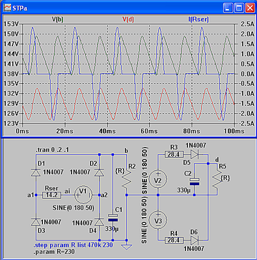
Task: Click the ground symbol in schematic
Action: coord(127,246)
